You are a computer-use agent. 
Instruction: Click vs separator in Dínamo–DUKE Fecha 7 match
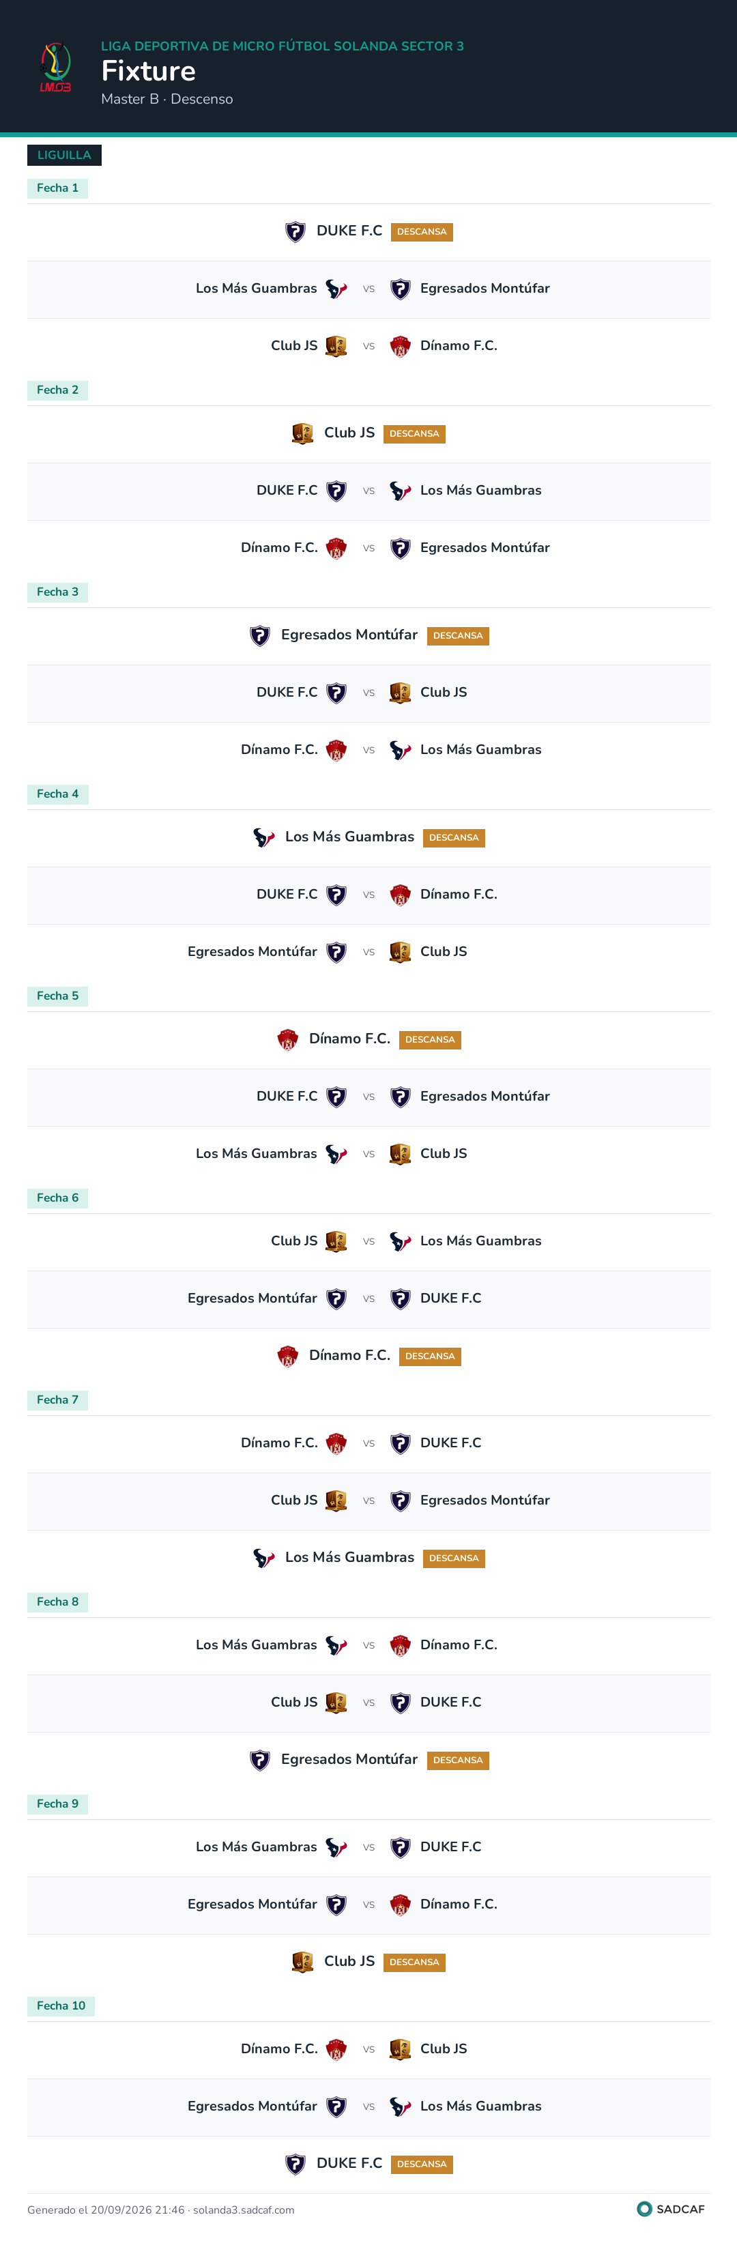coord(369,1444)
